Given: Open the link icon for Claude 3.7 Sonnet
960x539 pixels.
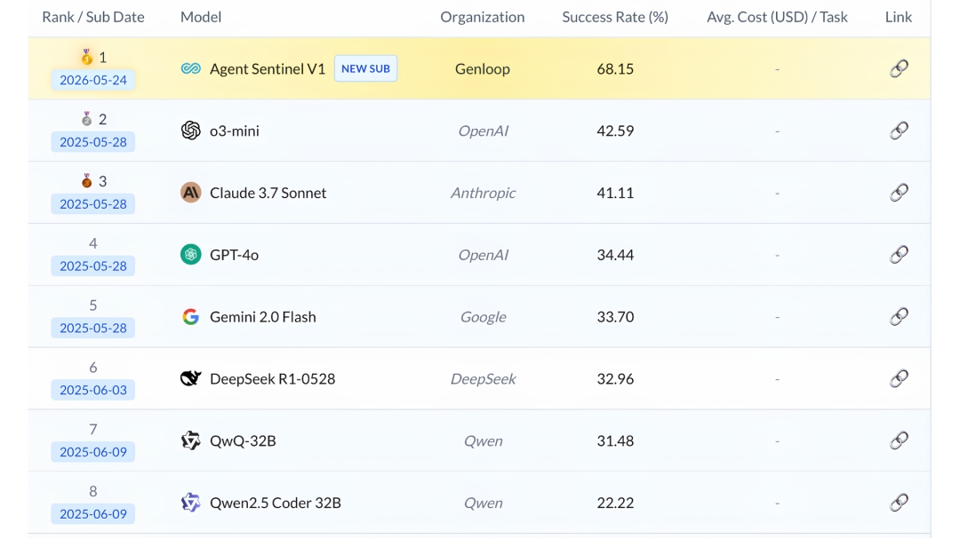Looking at the screenshot, I should (898, 193).
